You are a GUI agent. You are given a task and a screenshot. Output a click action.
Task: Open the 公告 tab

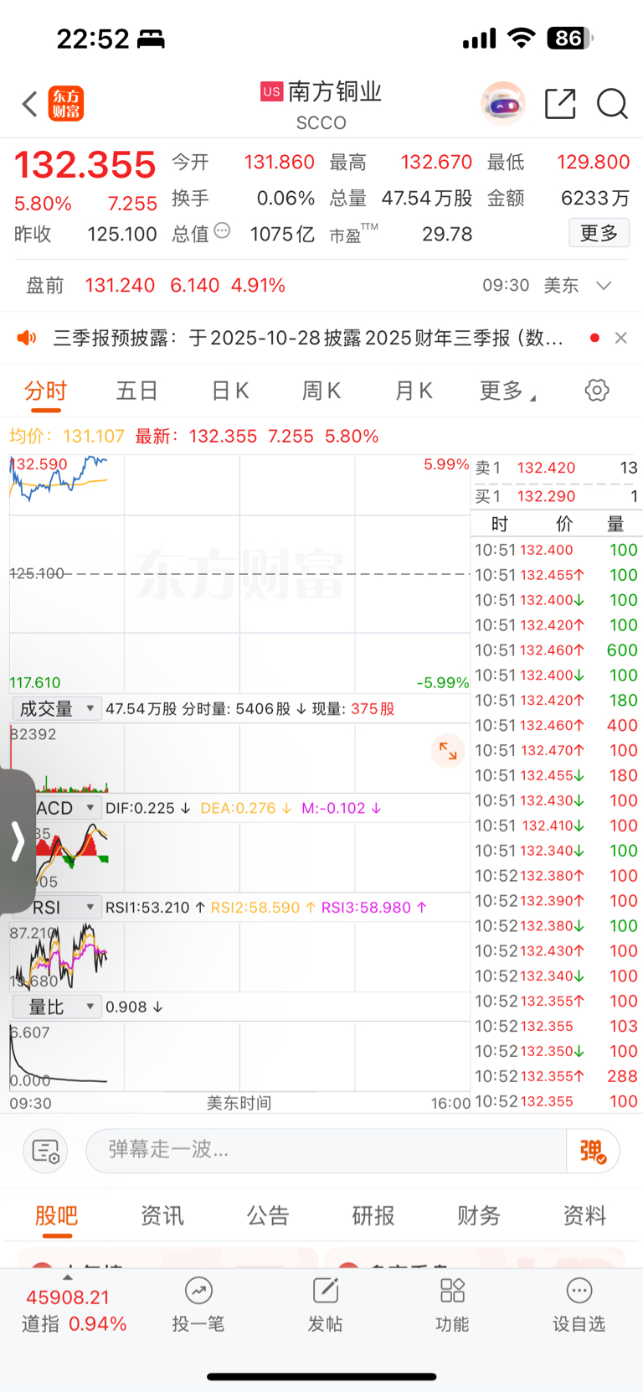(268, 1216)
